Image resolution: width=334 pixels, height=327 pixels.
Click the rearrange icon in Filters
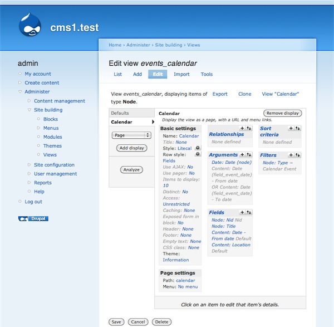[298, 155]
